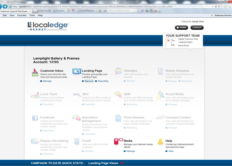Click the browser URL address field
232x166 pixels.
(x=109, y=7)
